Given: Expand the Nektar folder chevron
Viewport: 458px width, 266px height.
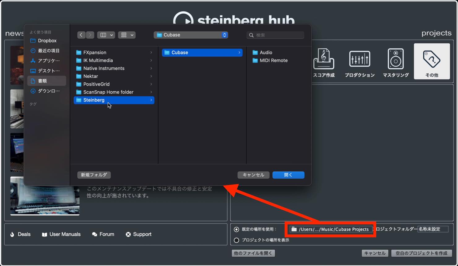Looking at the screenshot, I should coord(151,76).
